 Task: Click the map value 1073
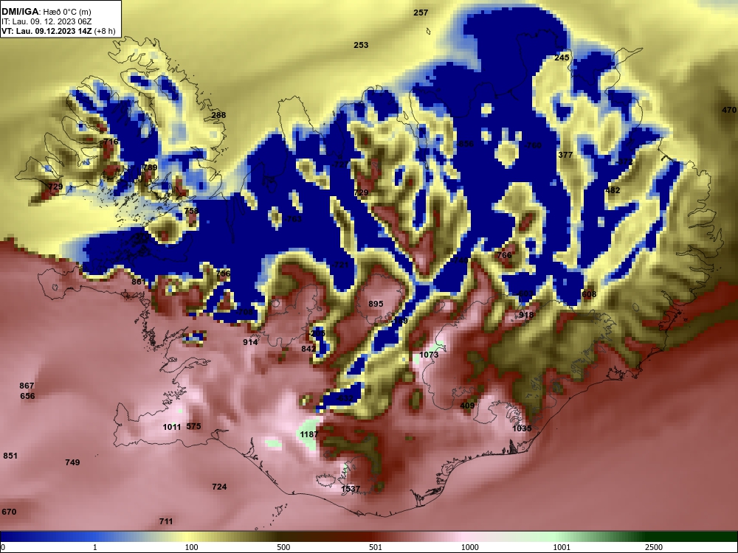click(429, 355)
